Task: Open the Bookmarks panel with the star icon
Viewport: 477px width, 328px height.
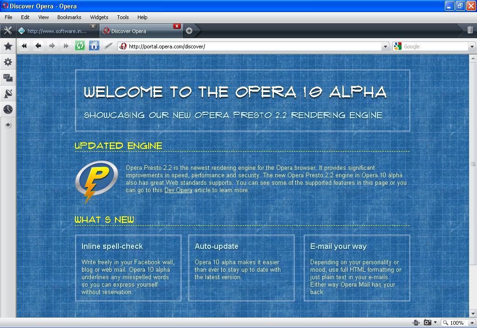Action: pos(8,46)
